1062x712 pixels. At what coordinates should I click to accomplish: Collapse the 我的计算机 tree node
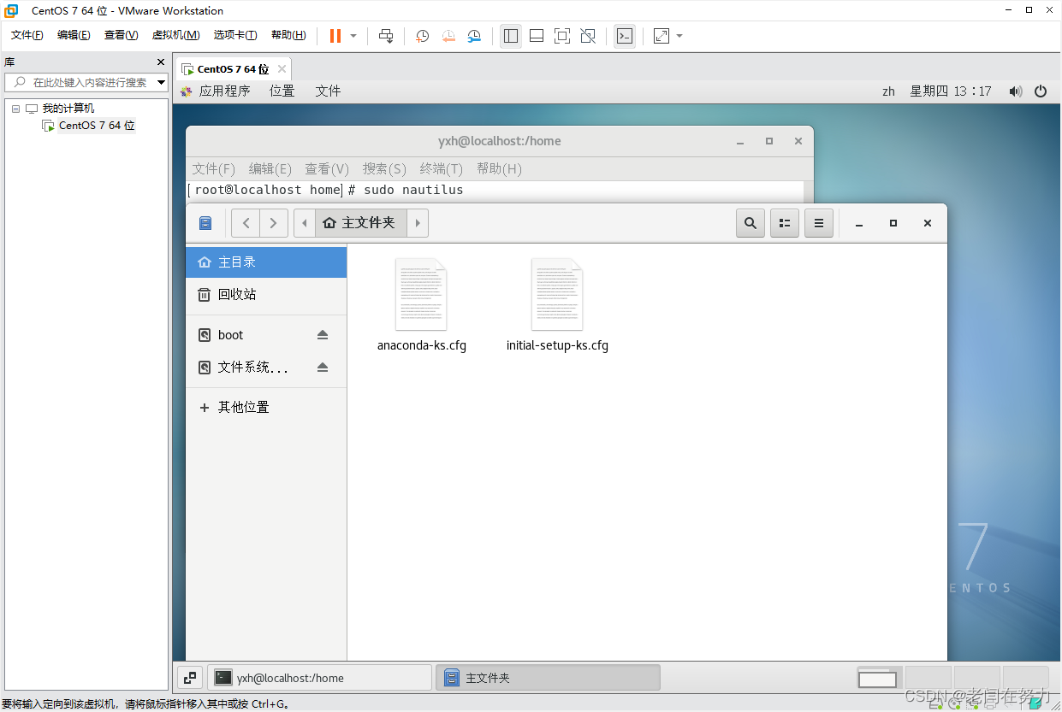[x=15, y=109]
